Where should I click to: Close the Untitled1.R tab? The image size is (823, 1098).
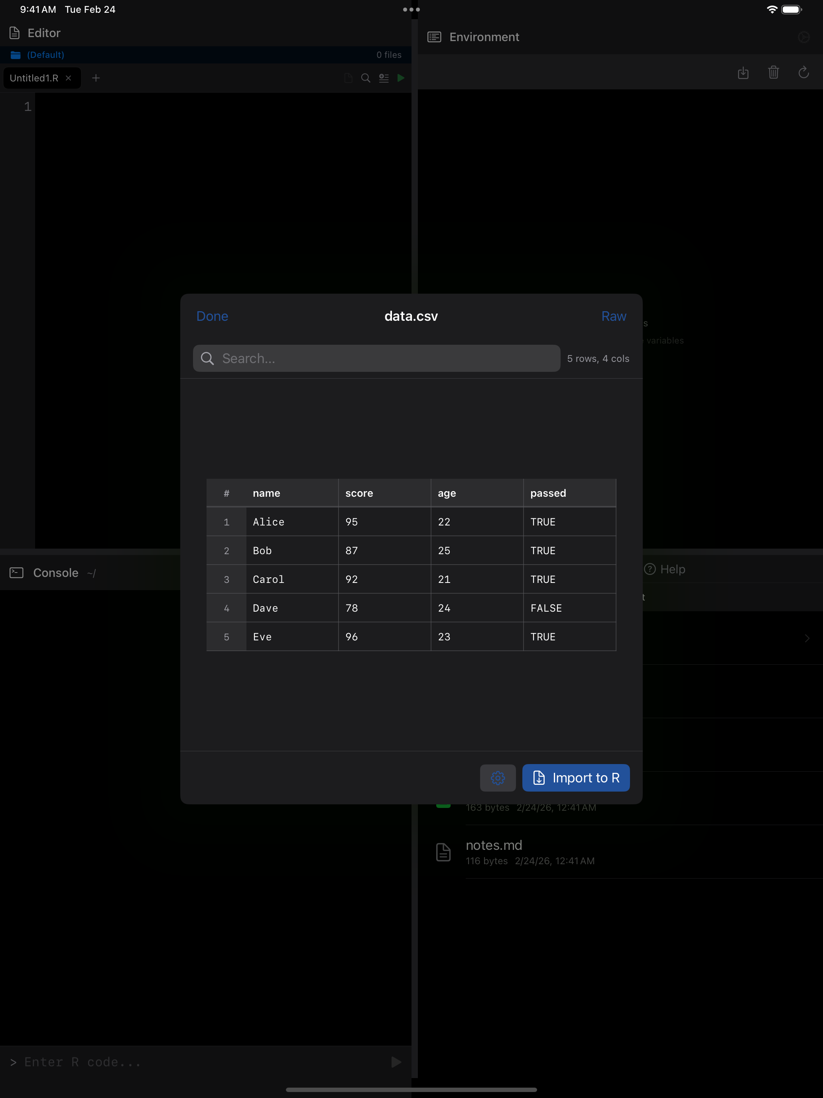click(69, 78)
